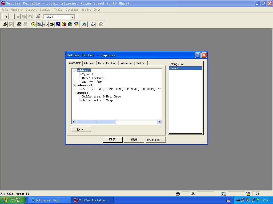The width and height of the screenshot is (273, 204).
Task: Click the Open file folder icon
Action: click(5, 24)
